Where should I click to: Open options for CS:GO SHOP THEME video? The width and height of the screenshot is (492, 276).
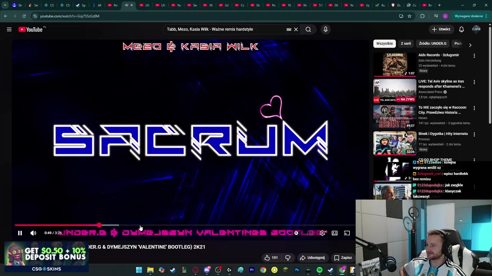point(474,160)
